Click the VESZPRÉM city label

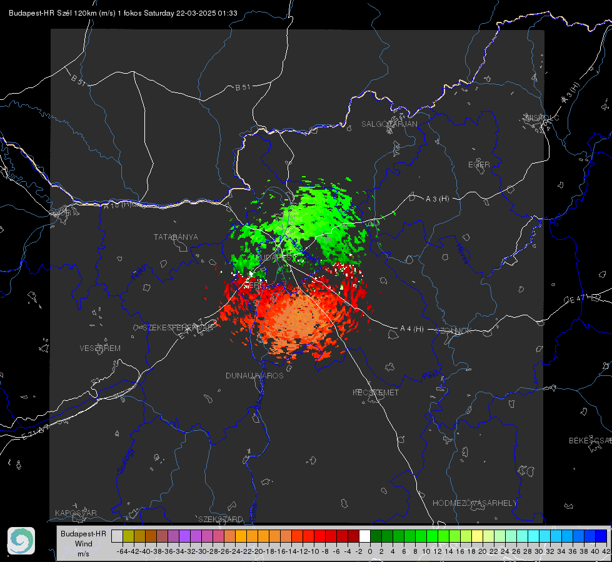(100, 348)
